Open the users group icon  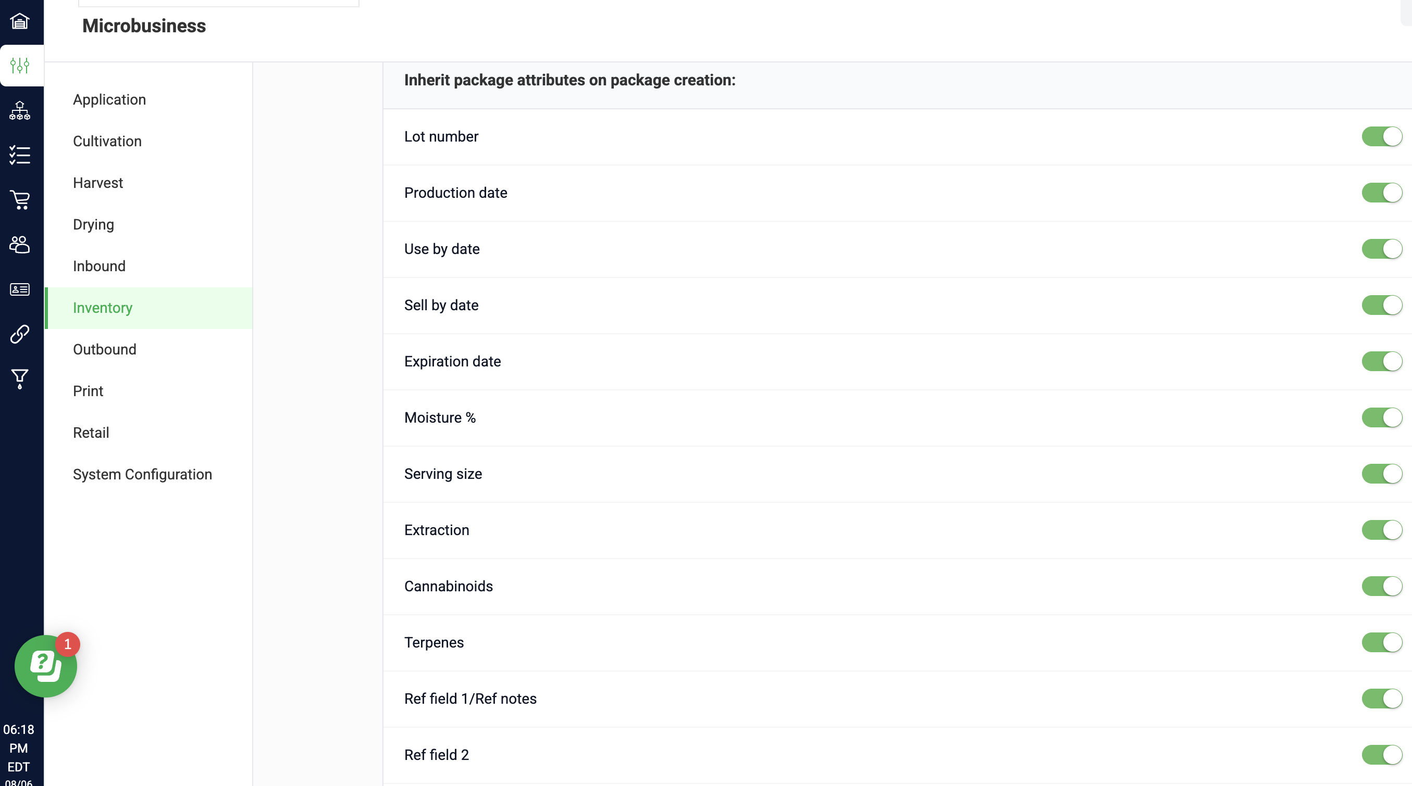click(20, 244)
